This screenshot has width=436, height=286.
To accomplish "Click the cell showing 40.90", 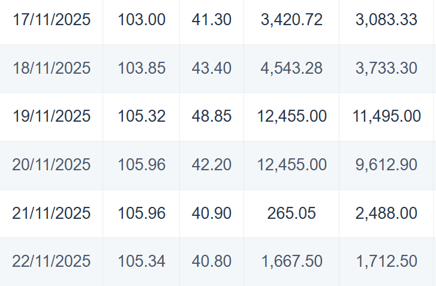I will pos(212,213).
